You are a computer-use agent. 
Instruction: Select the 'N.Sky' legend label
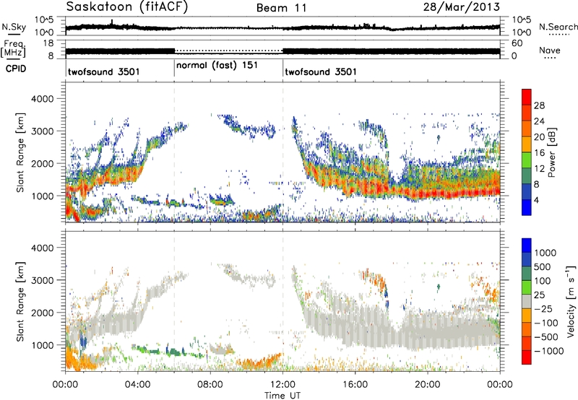(14, 27)
